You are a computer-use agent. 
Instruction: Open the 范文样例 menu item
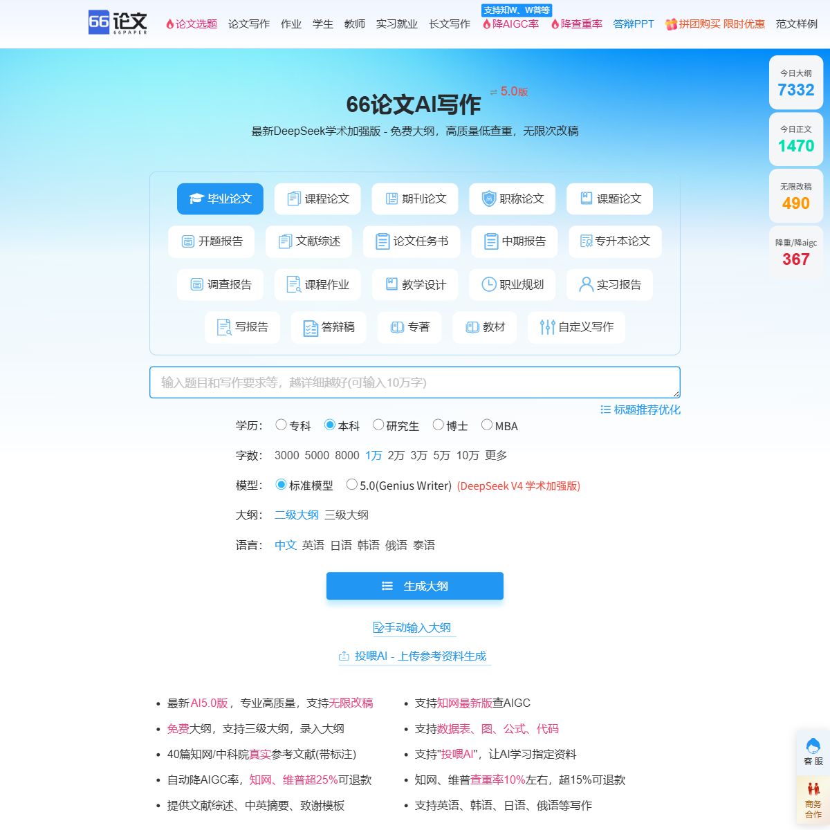(x=797, y=24)
